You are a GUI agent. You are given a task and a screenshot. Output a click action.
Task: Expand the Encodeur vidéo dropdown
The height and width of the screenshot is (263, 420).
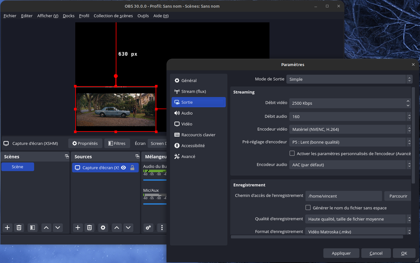tap(350, 129)
